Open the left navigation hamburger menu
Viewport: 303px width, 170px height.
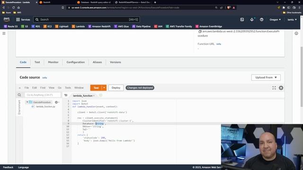(x=4, y=34)
